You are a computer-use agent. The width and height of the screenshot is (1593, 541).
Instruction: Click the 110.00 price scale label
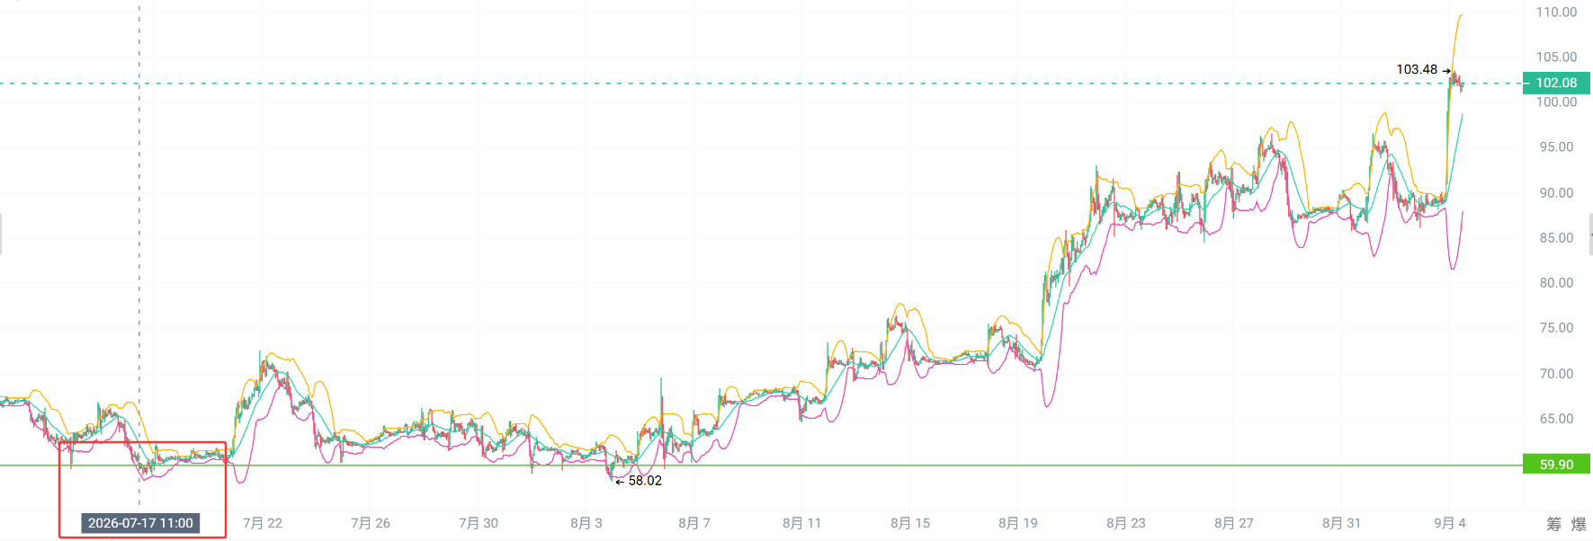[1556, 12]
